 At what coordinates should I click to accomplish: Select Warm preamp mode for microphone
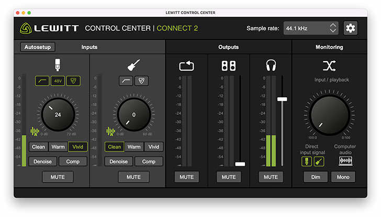pyautogui.click(x=58, y=147)
